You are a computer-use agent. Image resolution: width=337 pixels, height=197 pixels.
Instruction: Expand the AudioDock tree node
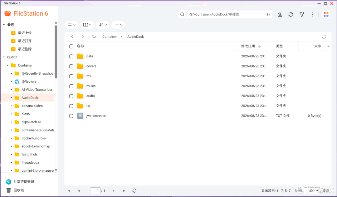tap(12, 98)
